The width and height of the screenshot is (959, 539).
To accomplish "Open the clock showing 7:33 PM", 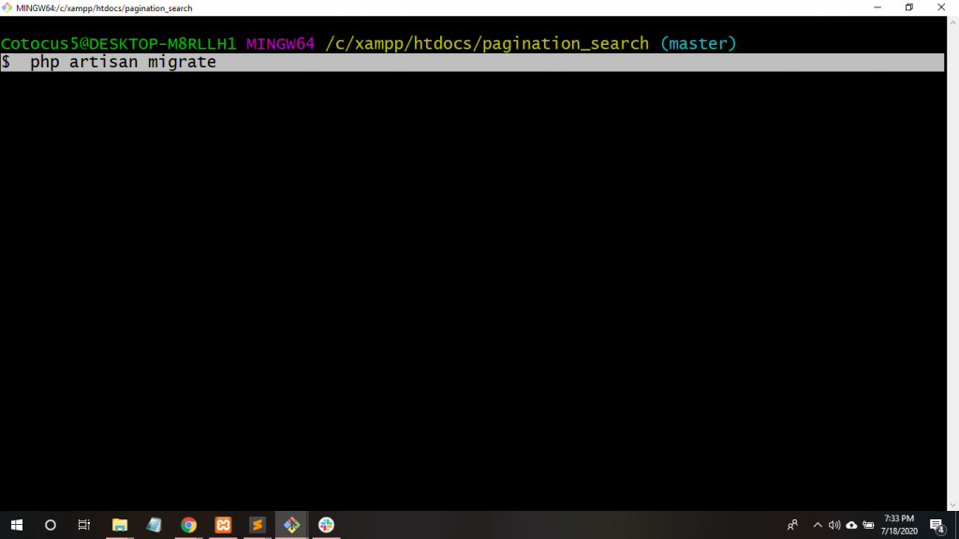I will tap(898, 525).
